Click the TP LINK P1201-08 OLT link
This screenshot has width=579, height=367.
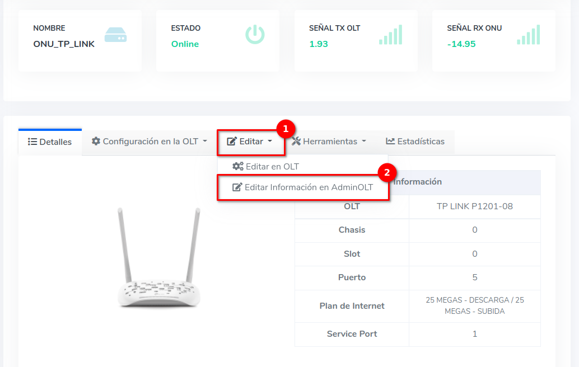pyautogui.click(x=474, y=206)
